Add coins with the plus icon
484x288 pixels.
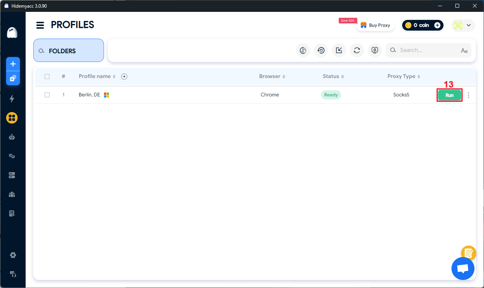[437, 25]
